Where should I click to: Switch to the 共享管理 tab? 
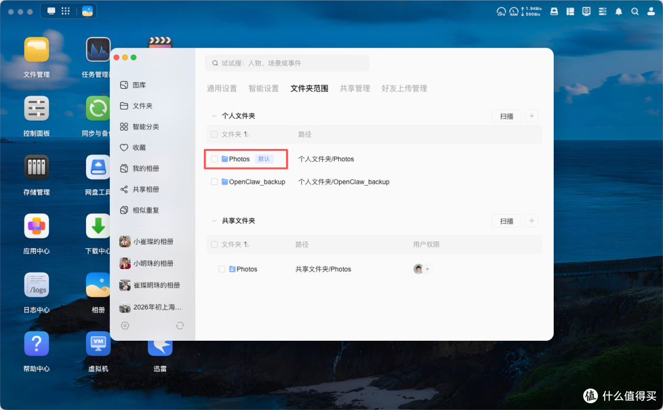(x=355, y=88)
